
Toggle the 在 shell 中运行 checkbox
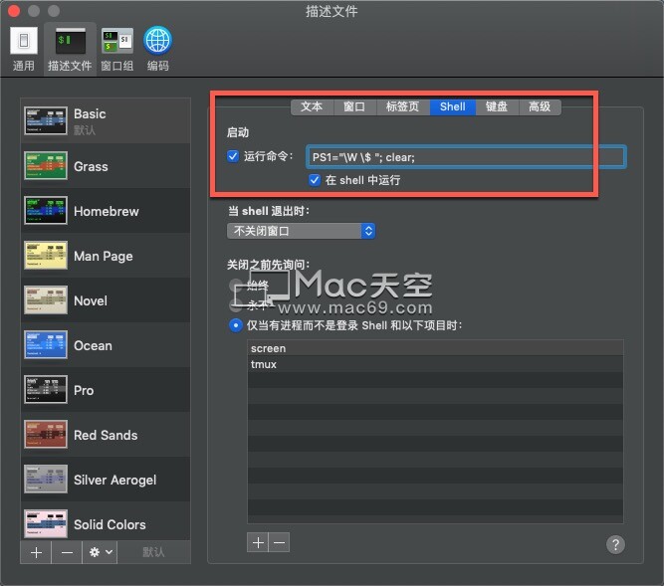click(315, 180)
